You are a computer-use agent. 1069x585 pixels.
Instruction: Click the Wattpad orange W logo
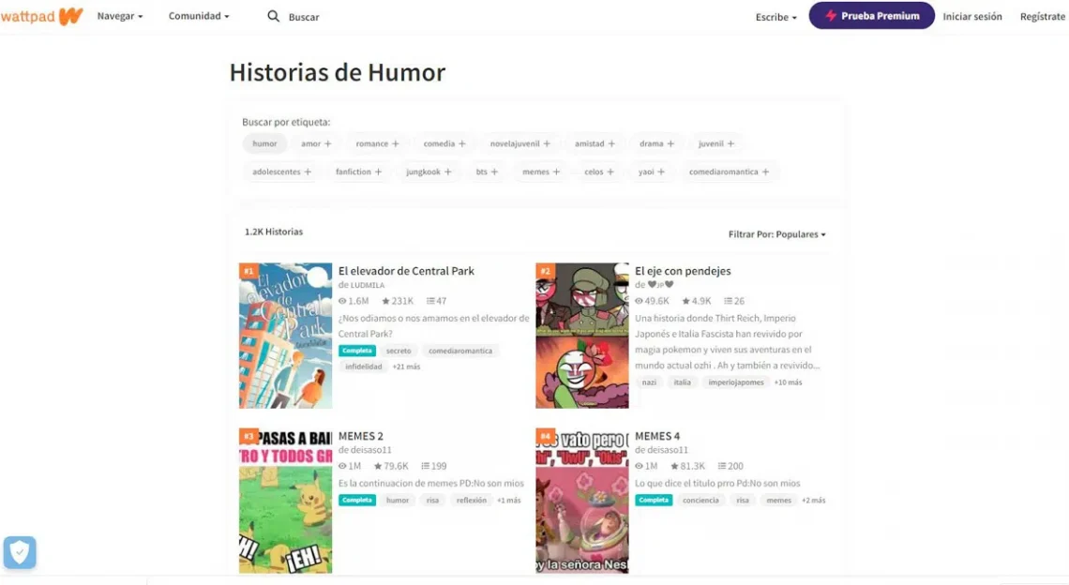coord(70,16)
